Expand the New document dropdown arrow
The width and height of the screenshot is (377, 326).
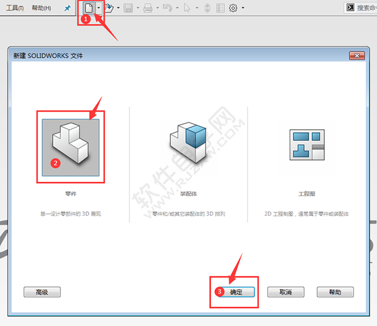click(x=99, y=8)
